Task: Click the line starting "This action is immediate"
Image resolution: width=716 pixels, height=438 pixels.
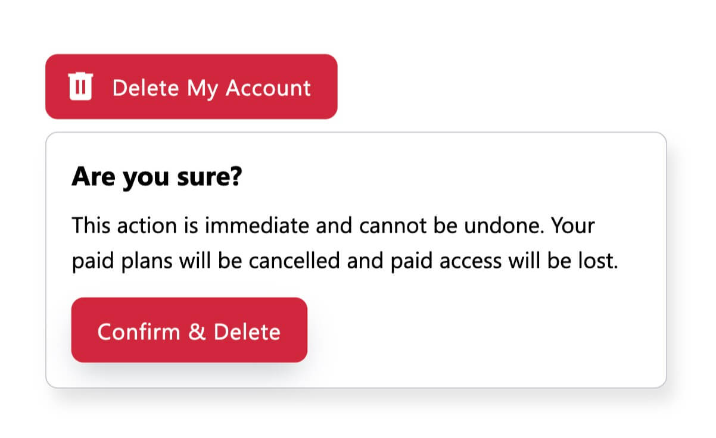Action: [333, 226]
